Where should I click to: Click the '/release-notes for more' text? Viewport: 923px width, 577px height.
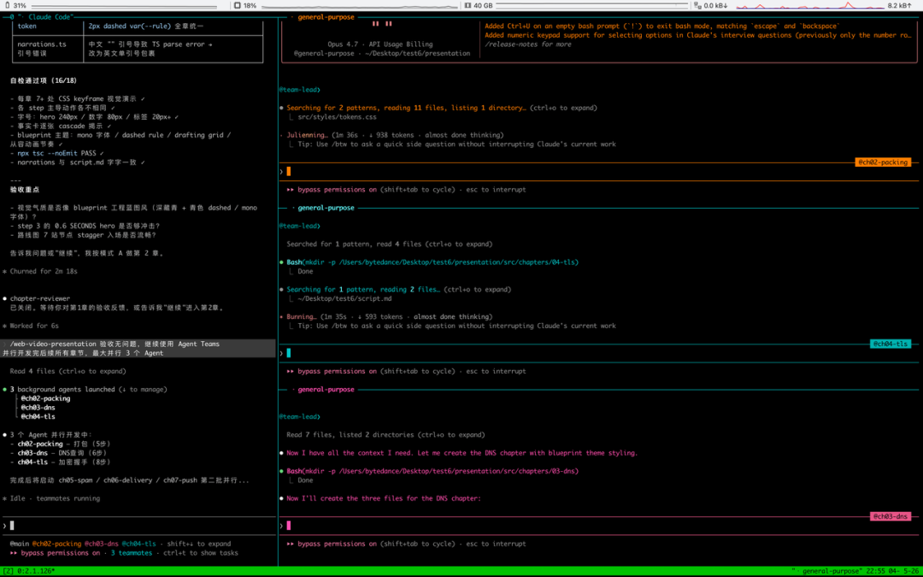527,44
